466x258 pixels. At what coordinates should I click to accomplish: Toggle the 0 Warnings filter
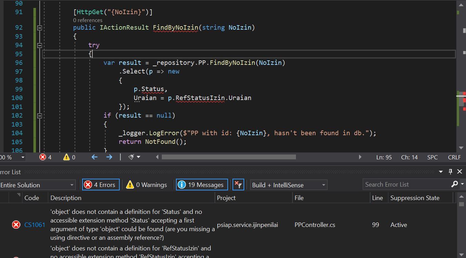tap(147, 185)
